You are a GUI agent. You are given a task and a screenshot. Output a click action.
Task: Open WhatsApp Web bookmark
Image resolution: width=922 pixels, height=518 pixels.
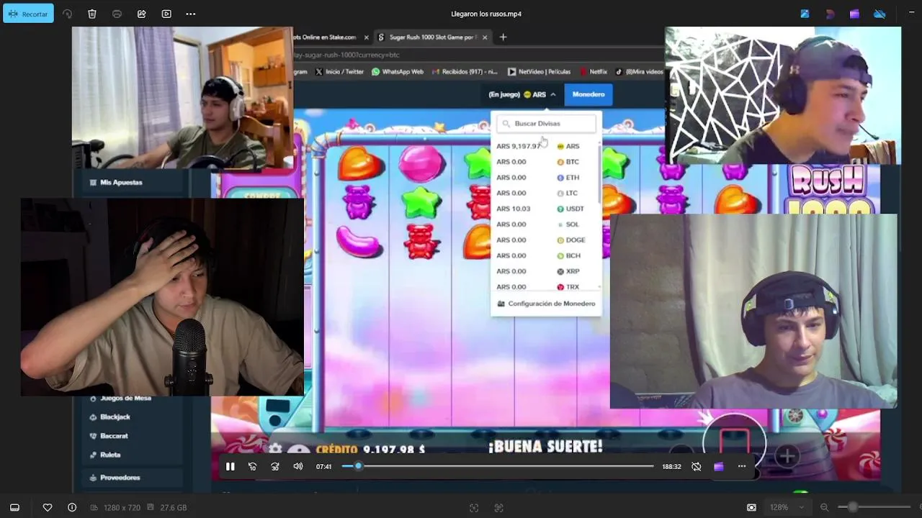(x=398, y=72)
